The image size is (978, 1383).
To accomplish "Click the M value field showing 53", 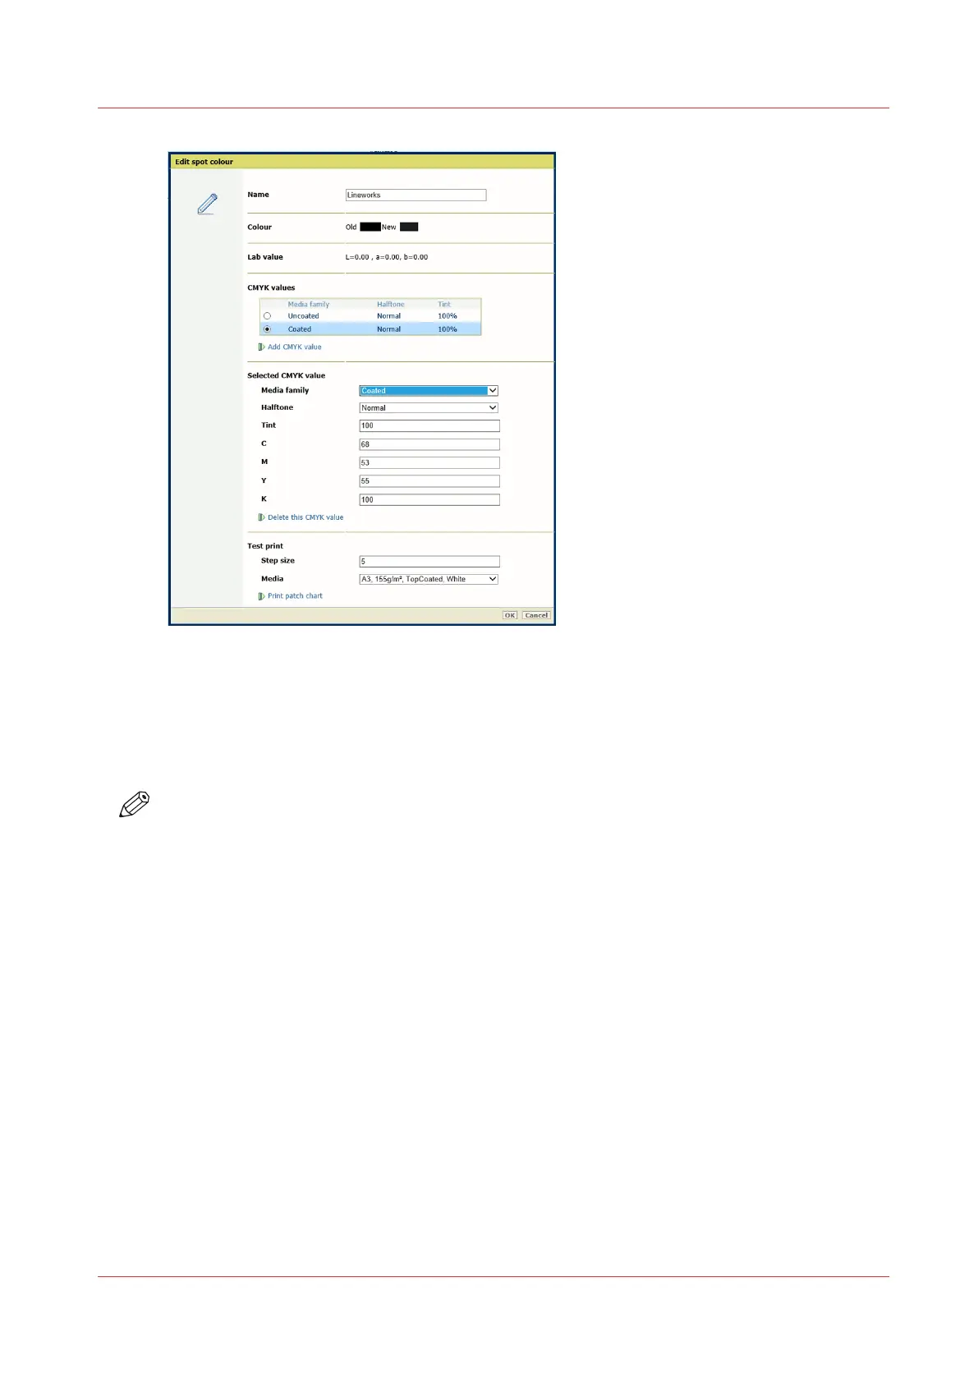I will 429,463.
